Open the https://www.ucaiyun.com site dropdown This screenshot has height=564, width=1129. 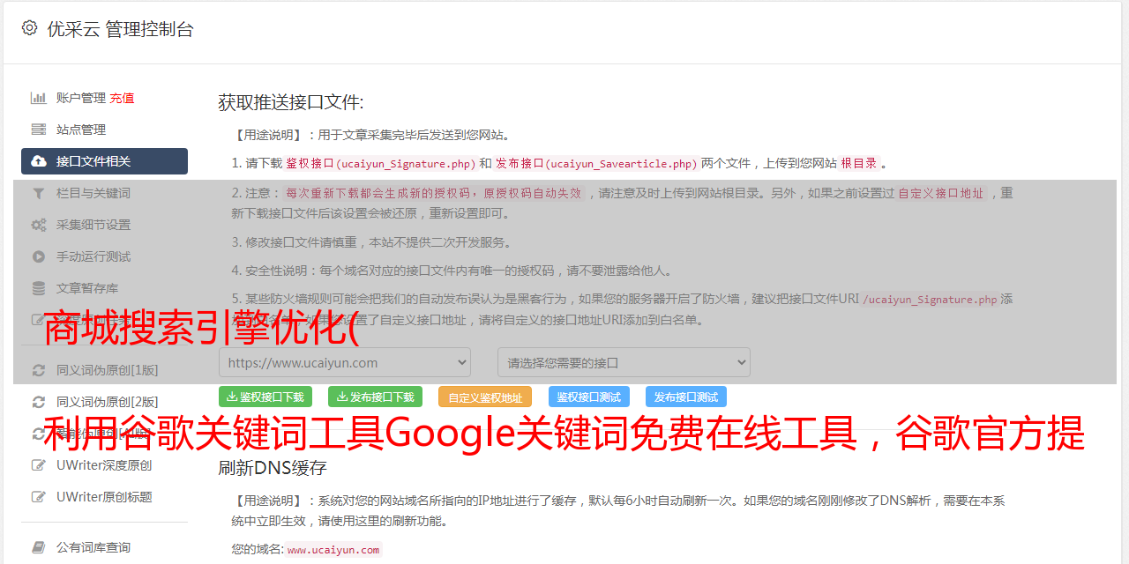[345, 362]
